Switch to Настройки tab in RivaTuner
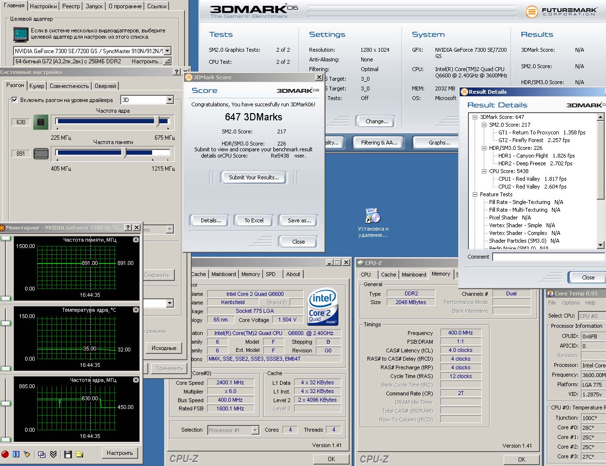The height and width of the screenshot is (466, 606). pos(43,6)
